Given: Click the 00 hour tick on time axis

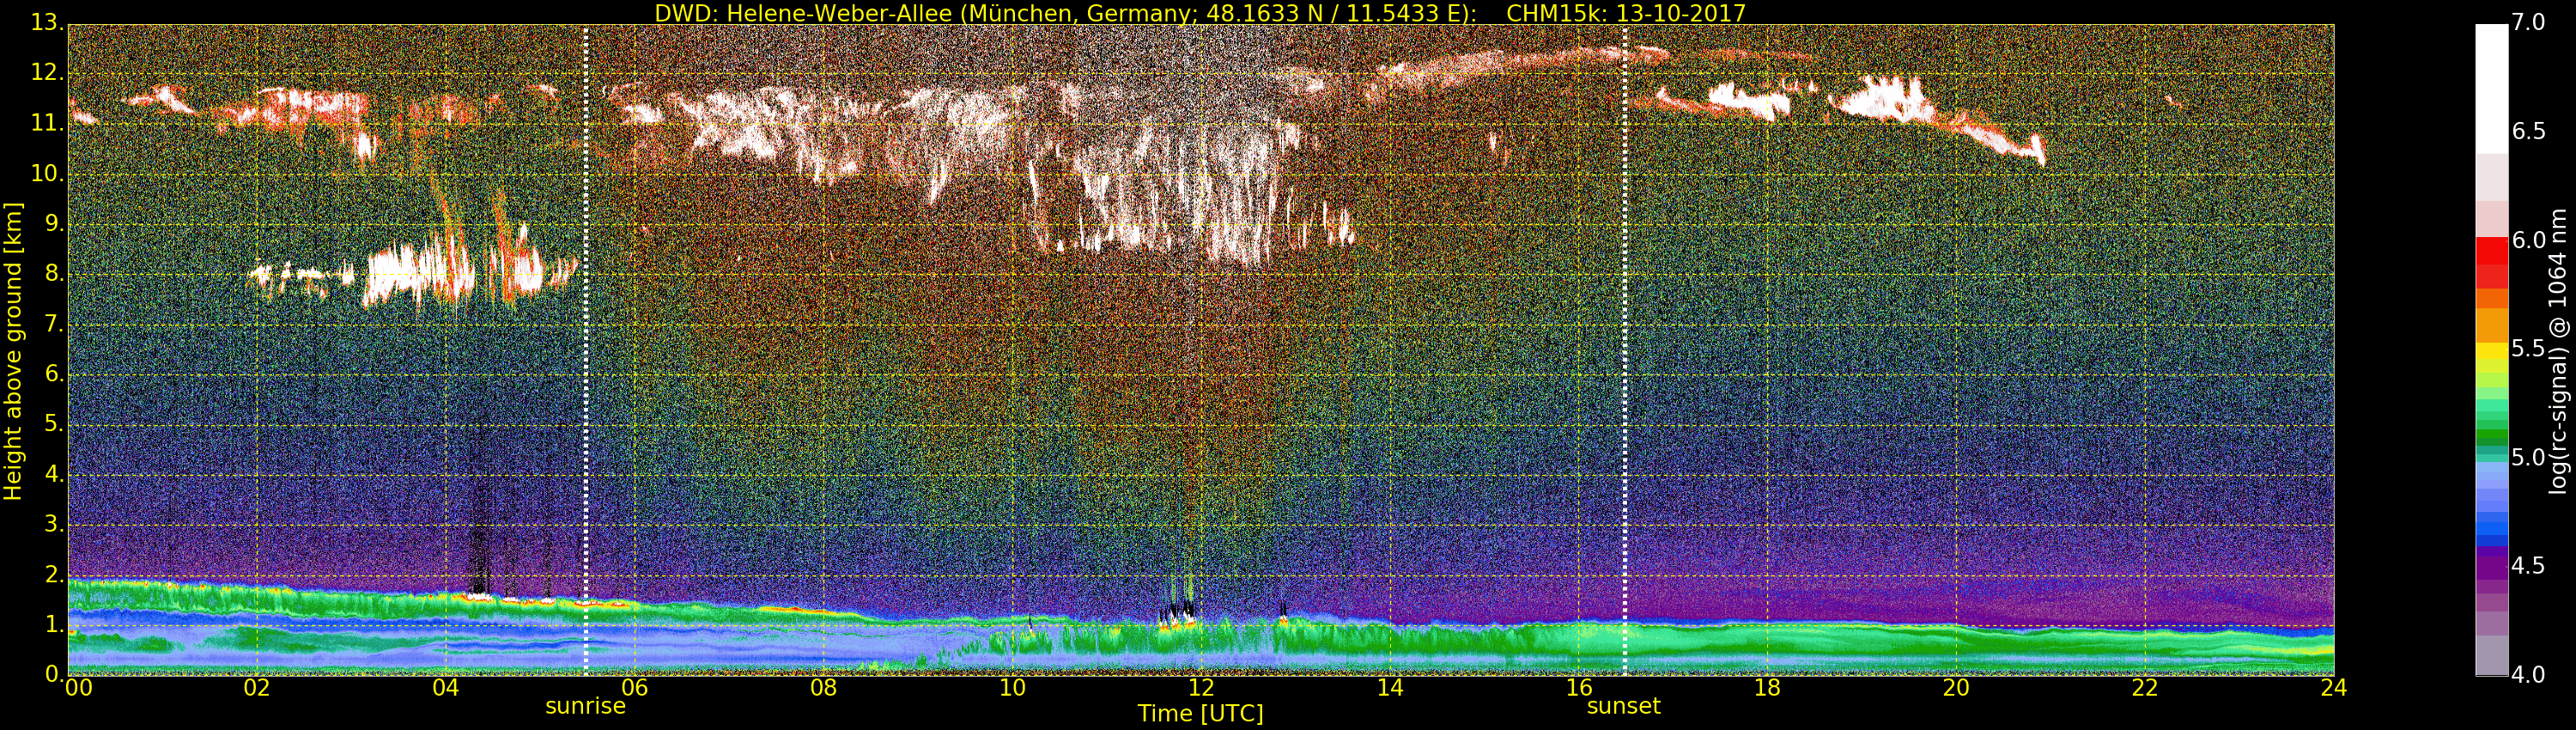Looking at the screenshot, I should [x=78, y=688].
